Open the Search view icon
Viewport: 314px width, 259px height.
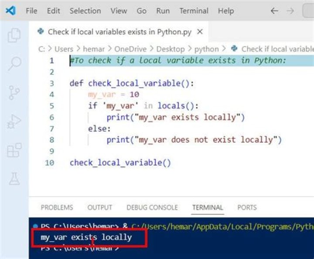(14, 64)
